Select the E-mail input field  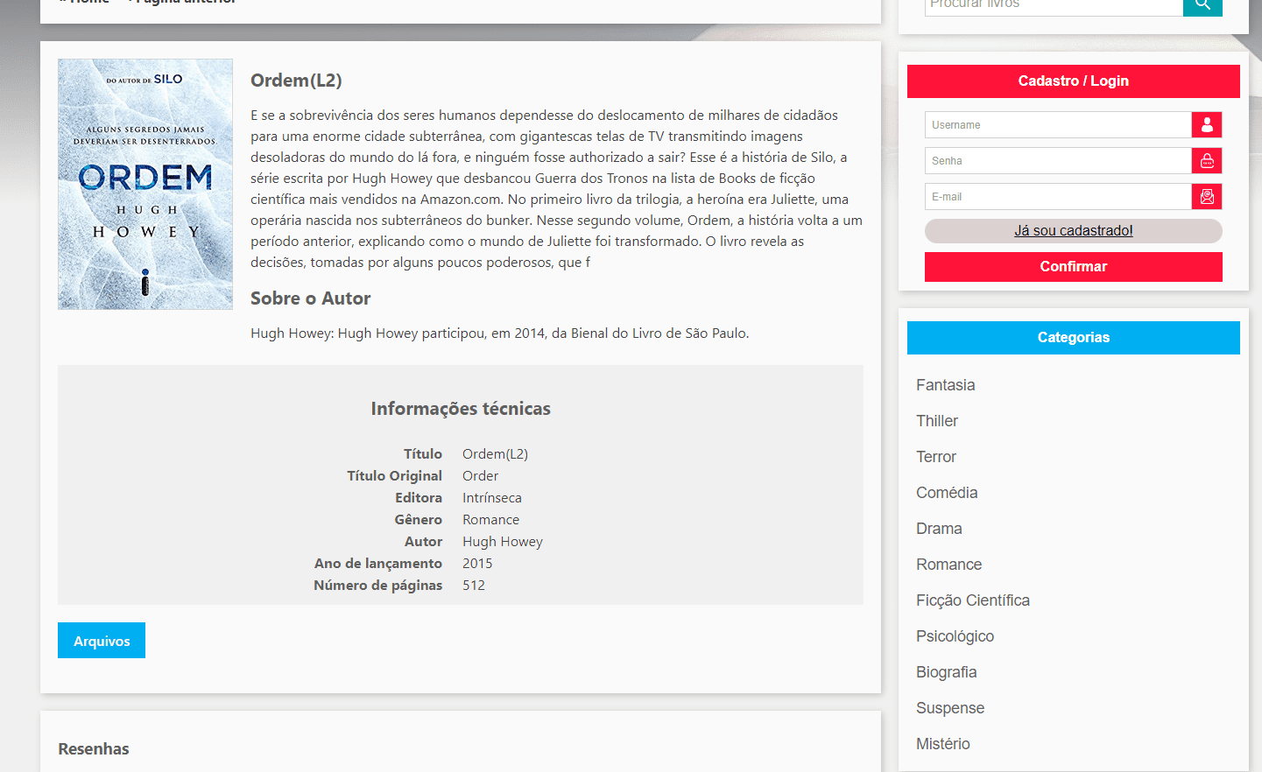1057,197
